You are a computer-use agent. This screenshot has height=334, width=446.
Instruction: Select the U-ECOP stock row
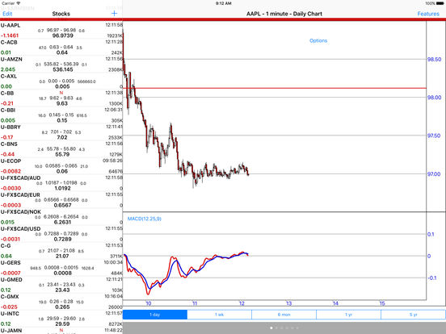click(61, 166)
